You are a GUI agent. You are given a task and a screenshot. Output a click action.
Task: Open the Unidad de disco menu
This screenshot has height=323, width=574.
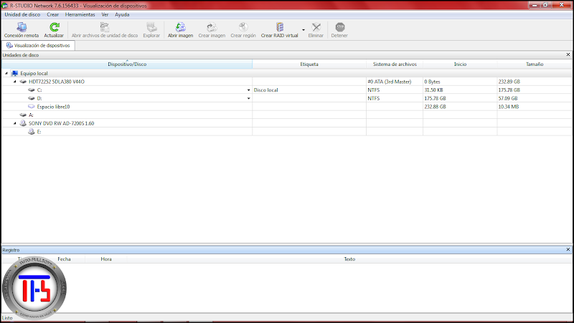coord(22,14)
